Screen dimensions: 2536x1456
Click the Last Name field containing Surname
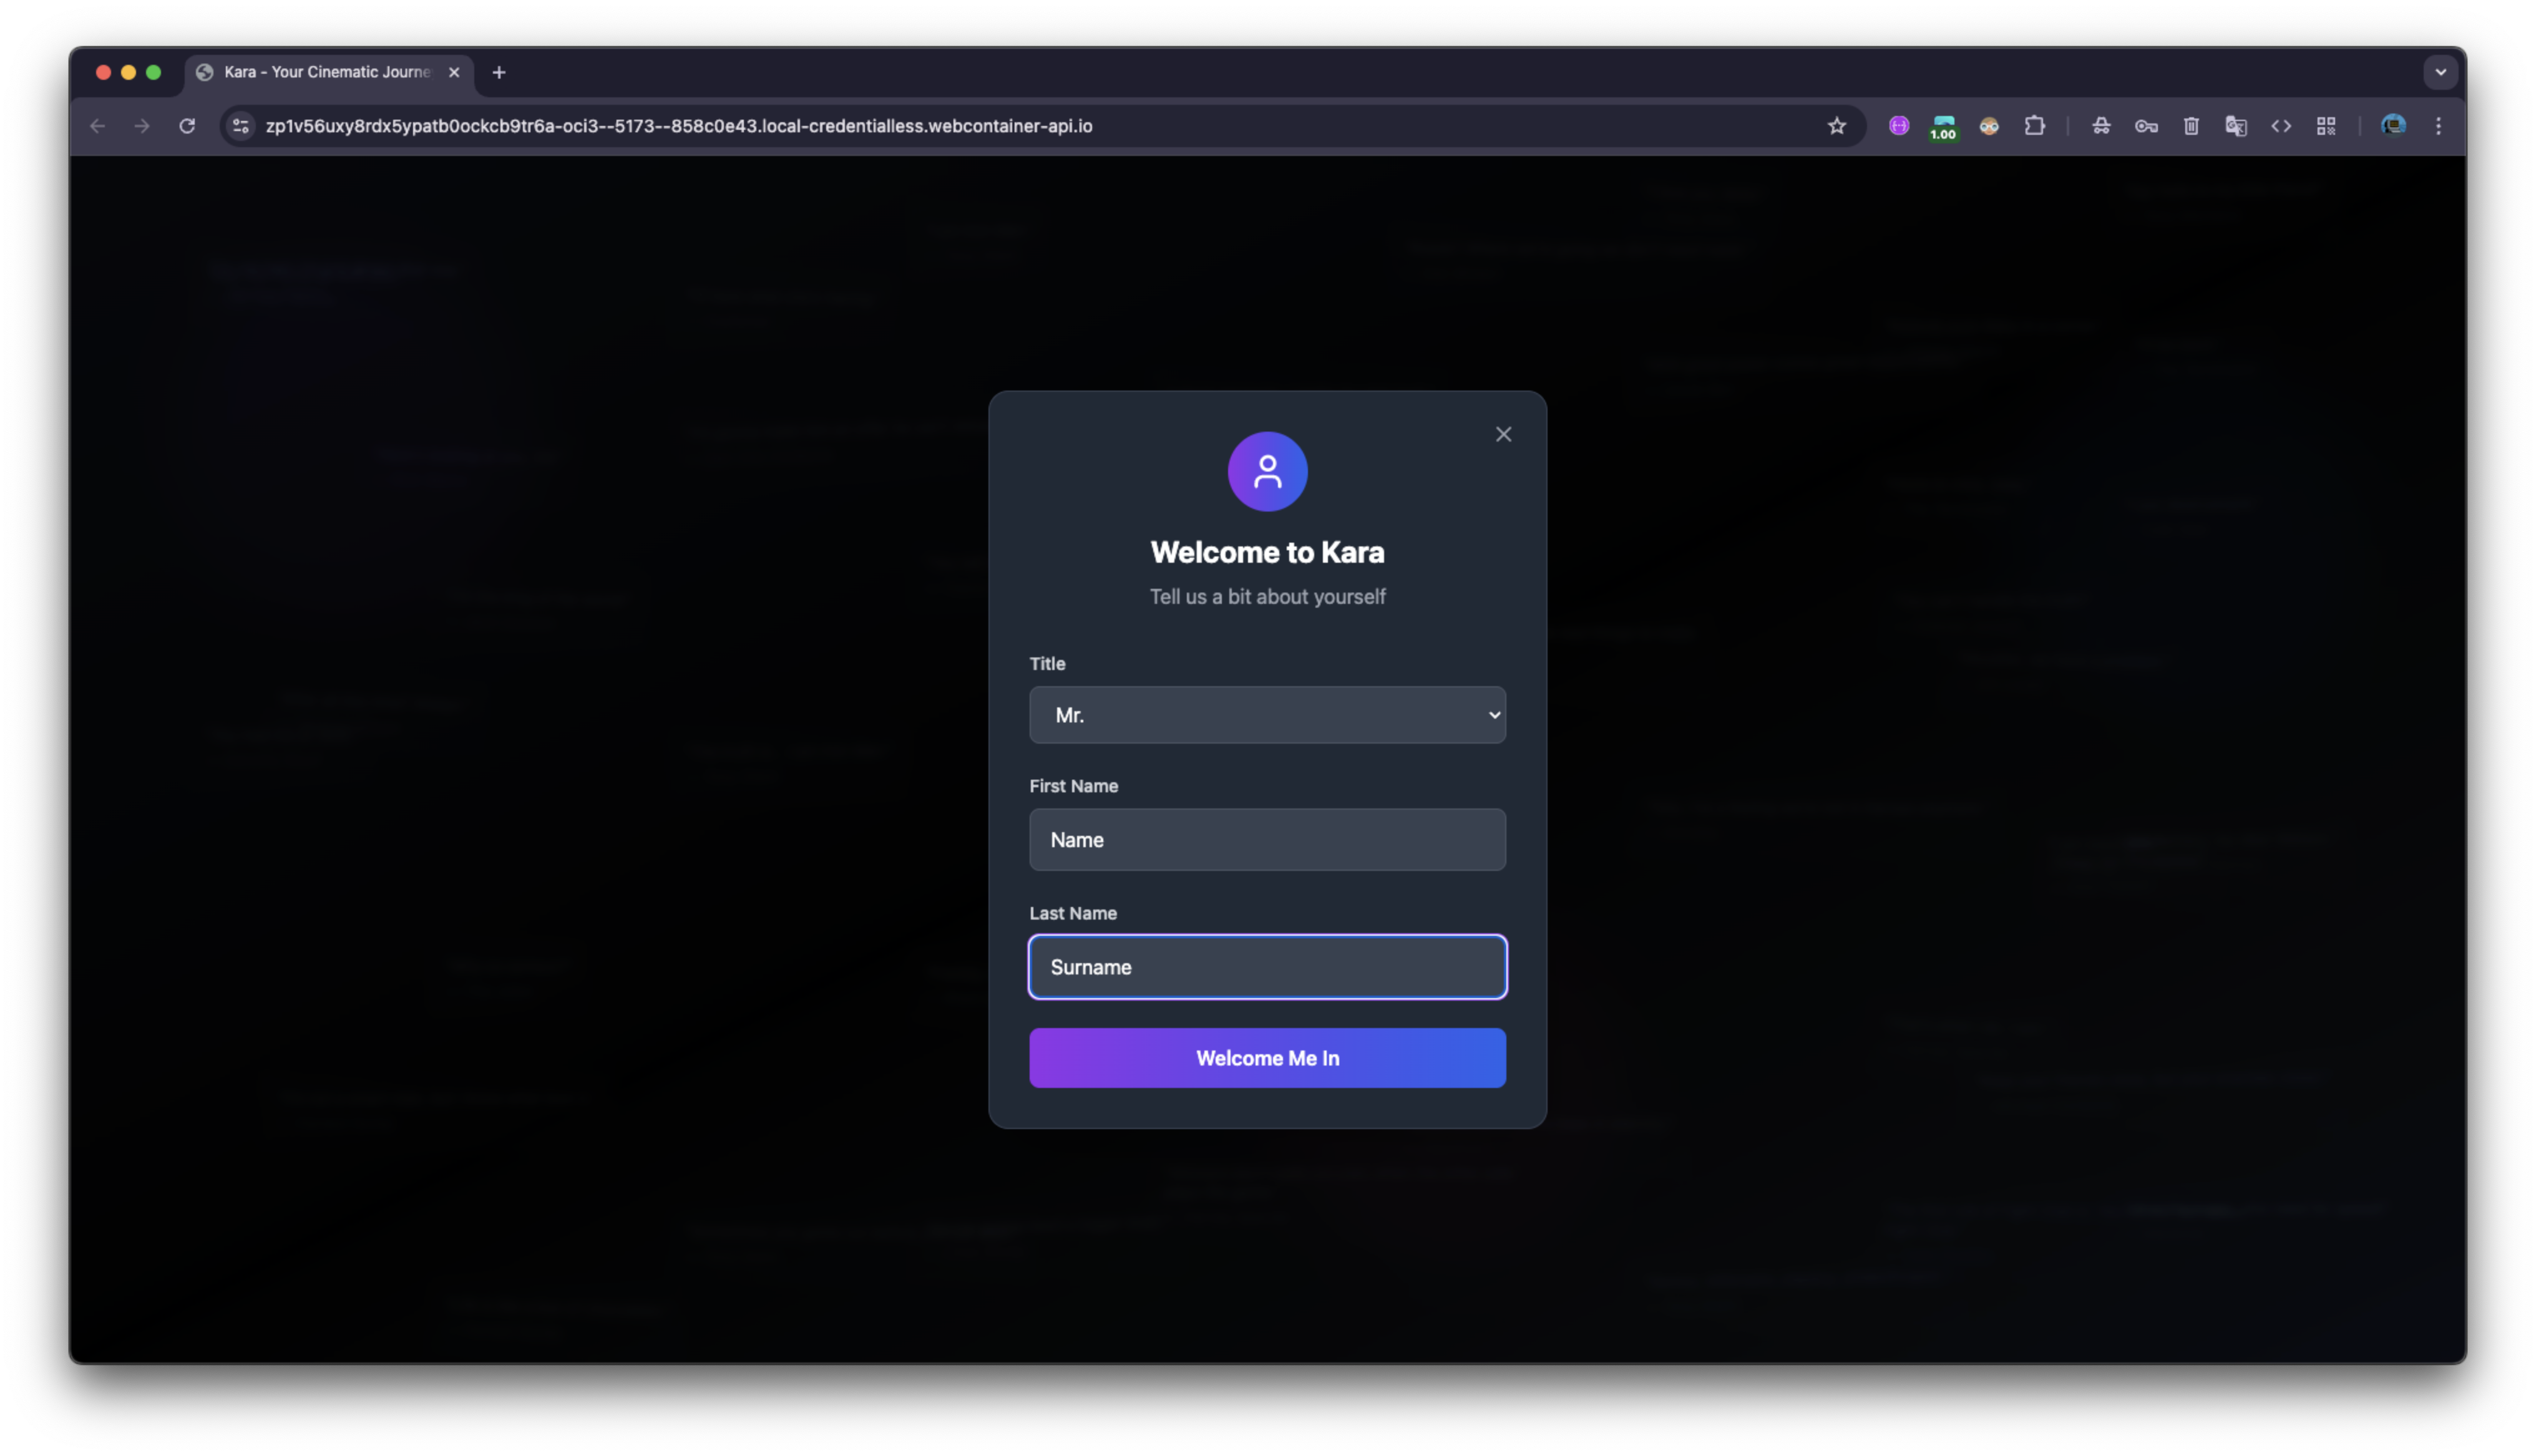click(1267, 967)
